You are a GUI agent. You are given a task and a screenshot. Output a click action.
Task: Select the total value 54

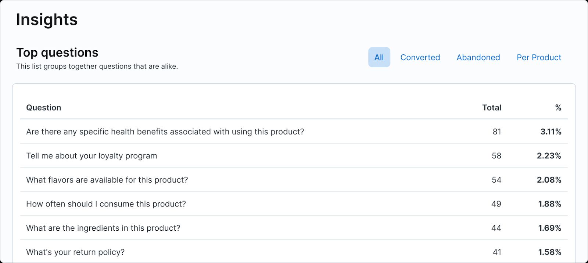coord(496,180)
